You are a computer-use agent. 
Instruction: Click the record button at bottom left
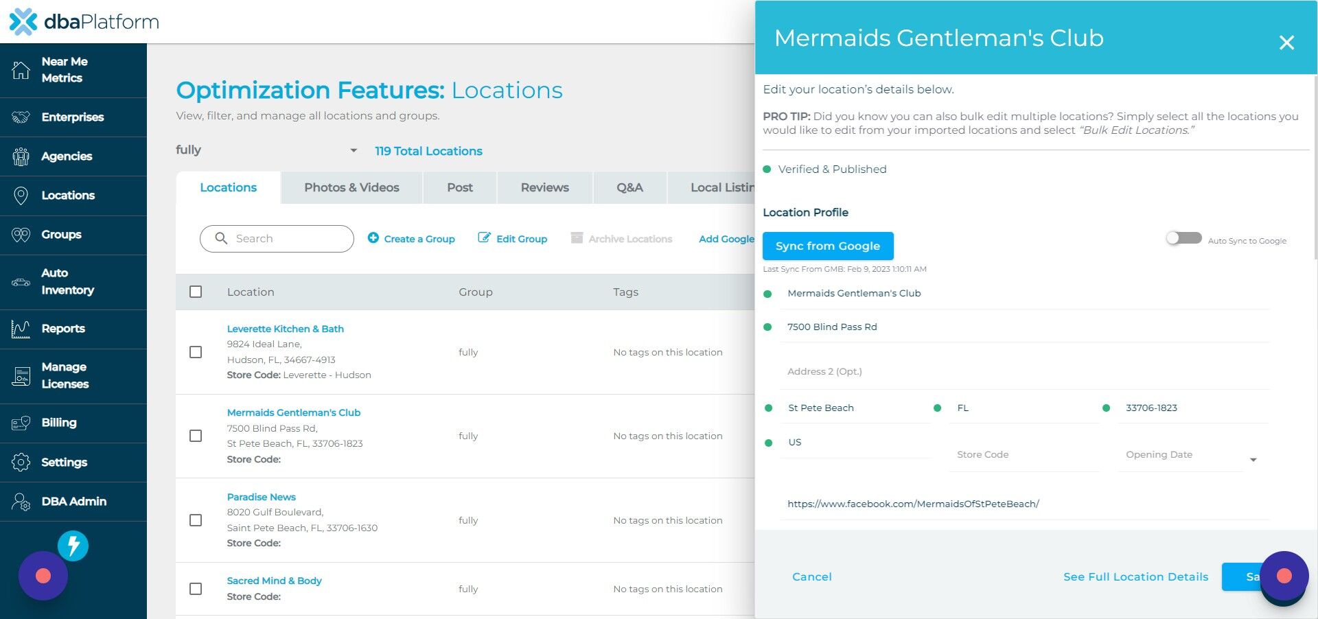click(x=43, y=576)
